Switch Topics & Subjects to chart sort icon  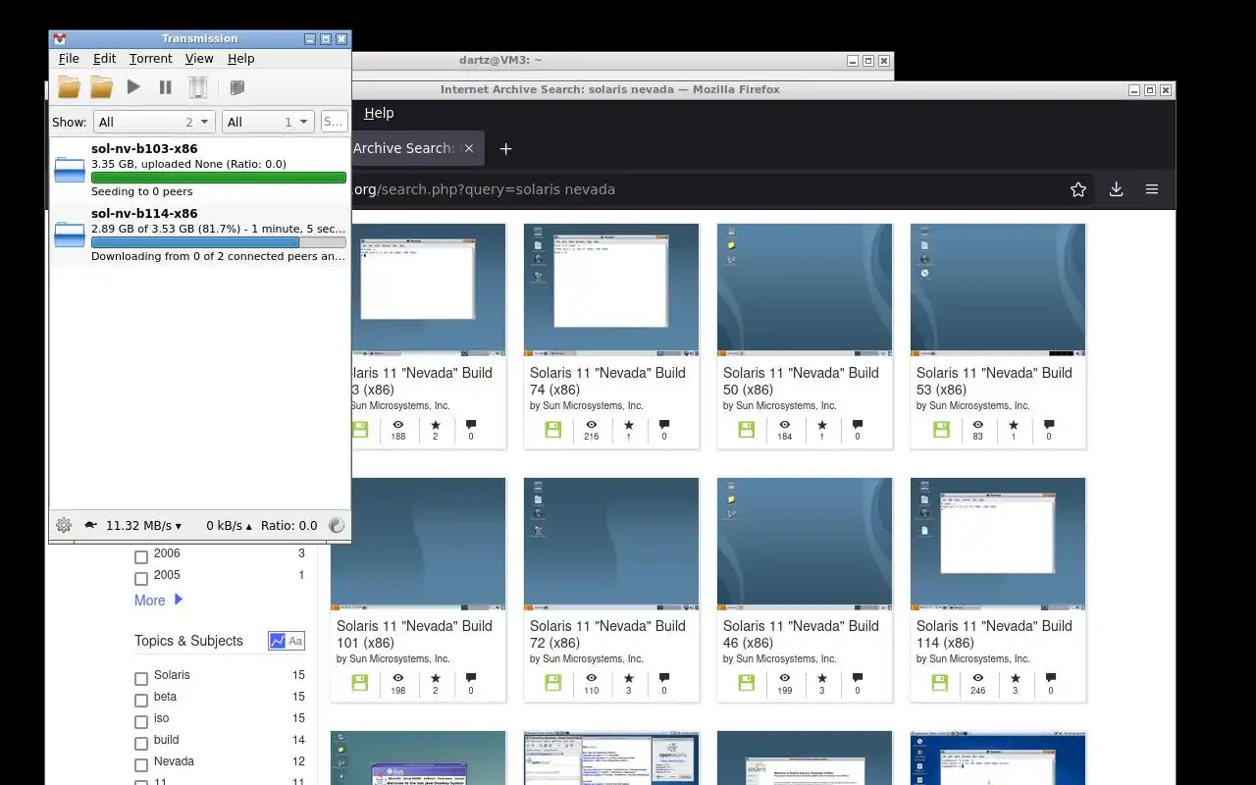278,641
